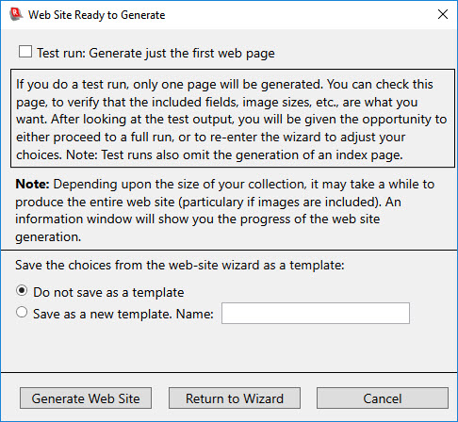Focus the template Name text field

coord(316,313)
